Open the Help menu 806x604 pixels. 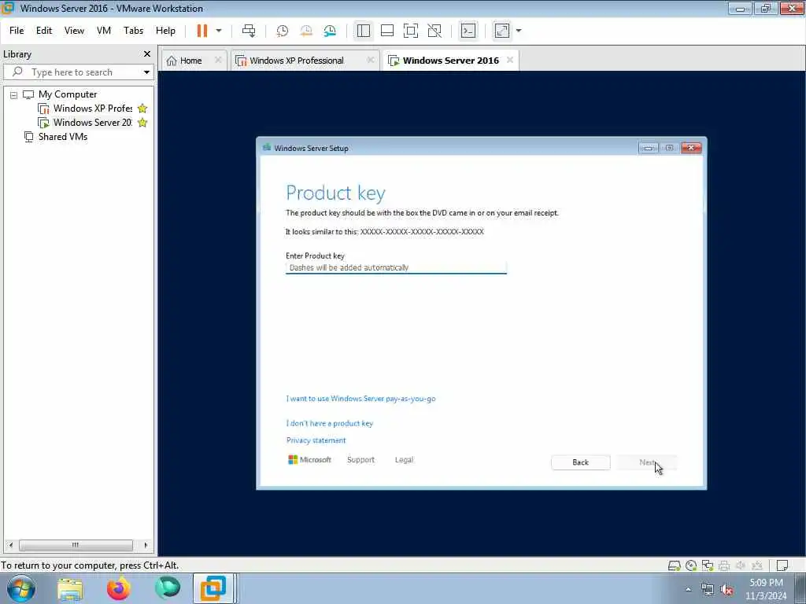(x=165, y=31)
